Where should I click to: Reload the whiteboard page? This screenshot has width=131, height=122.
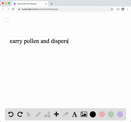(13, 9)
